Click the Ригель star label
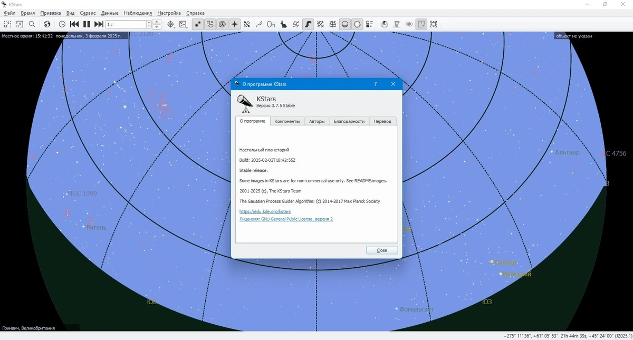The height and width of the screenshot is (340, 633). (x=97, y=227)
